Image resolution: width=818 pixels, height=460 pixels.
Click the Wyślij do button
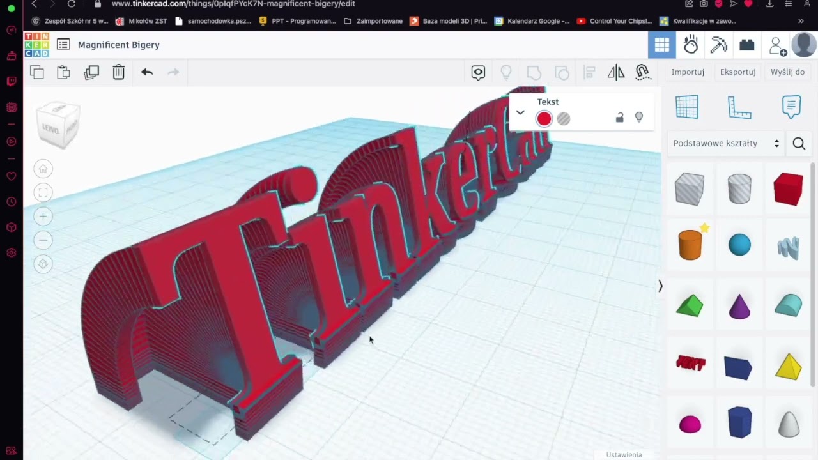[787, 72]
